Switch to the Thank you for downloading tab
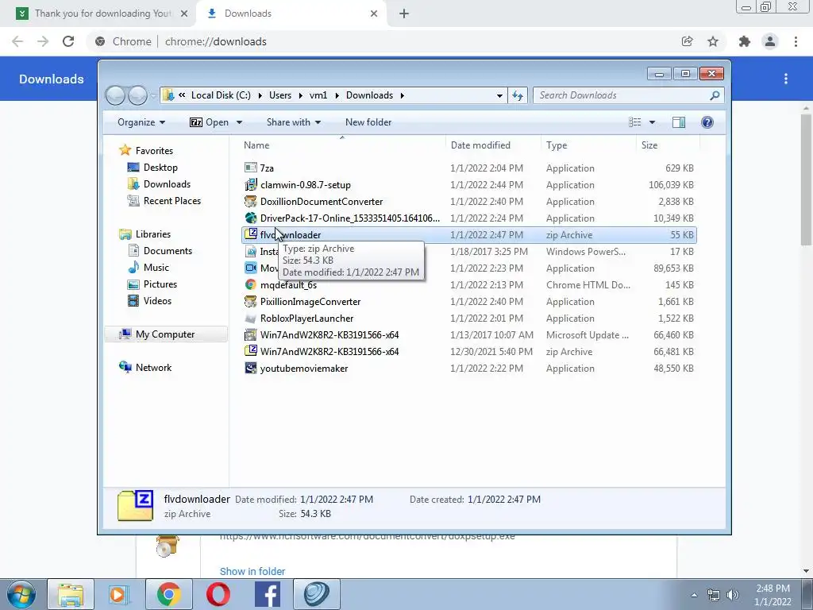Screen dimensions: 813x610 tap(102, 14)
